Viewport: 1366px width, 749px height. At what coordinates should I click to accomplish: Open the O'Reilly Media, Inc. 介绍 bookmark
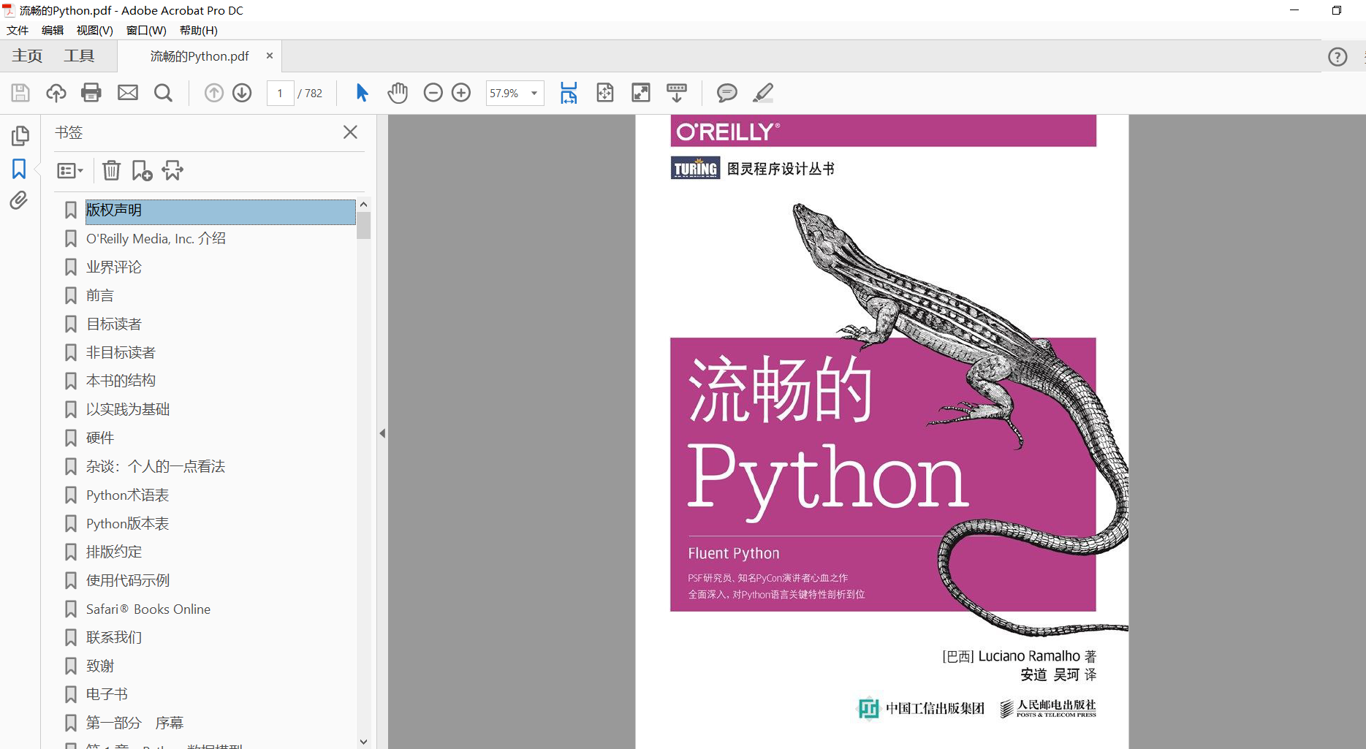click(x=156, y=239)
